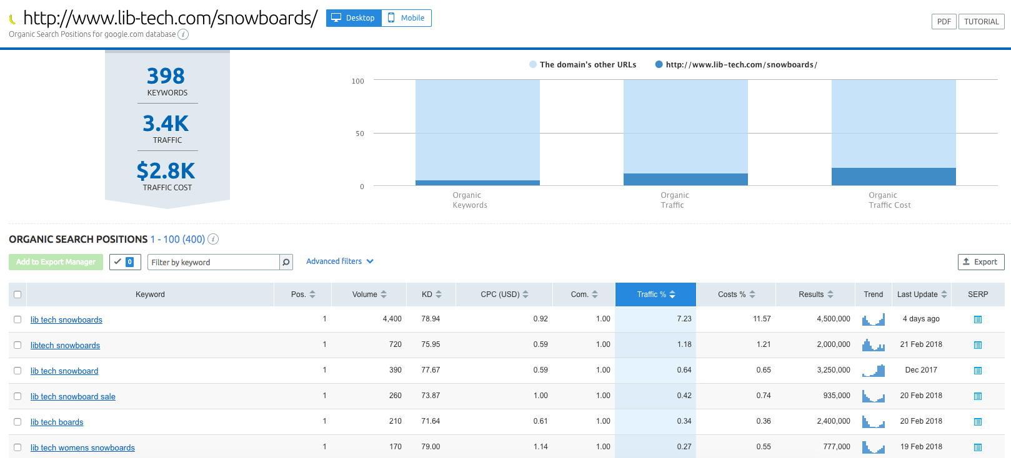Sort table by Results column arrows
The width and height of the screenshot is (1011, 458).
click(x=830, y=295)
